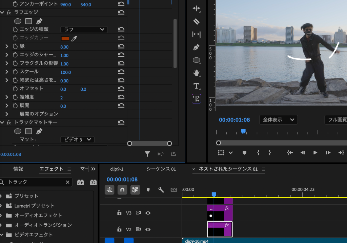The height and width of the screenshot is (243, 347).
Task: Open the timeline settings wrench icon
Action: coord(161,190)
